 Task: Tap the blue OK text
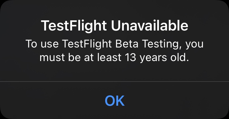(x=114, y=101)
